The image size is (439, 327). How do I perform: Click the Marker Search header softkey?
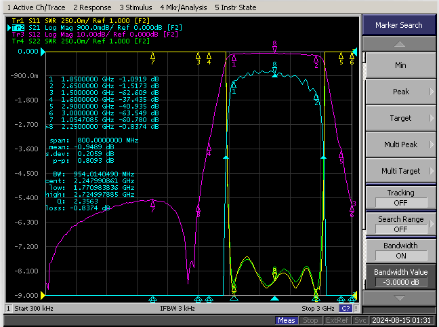(399, 25)
